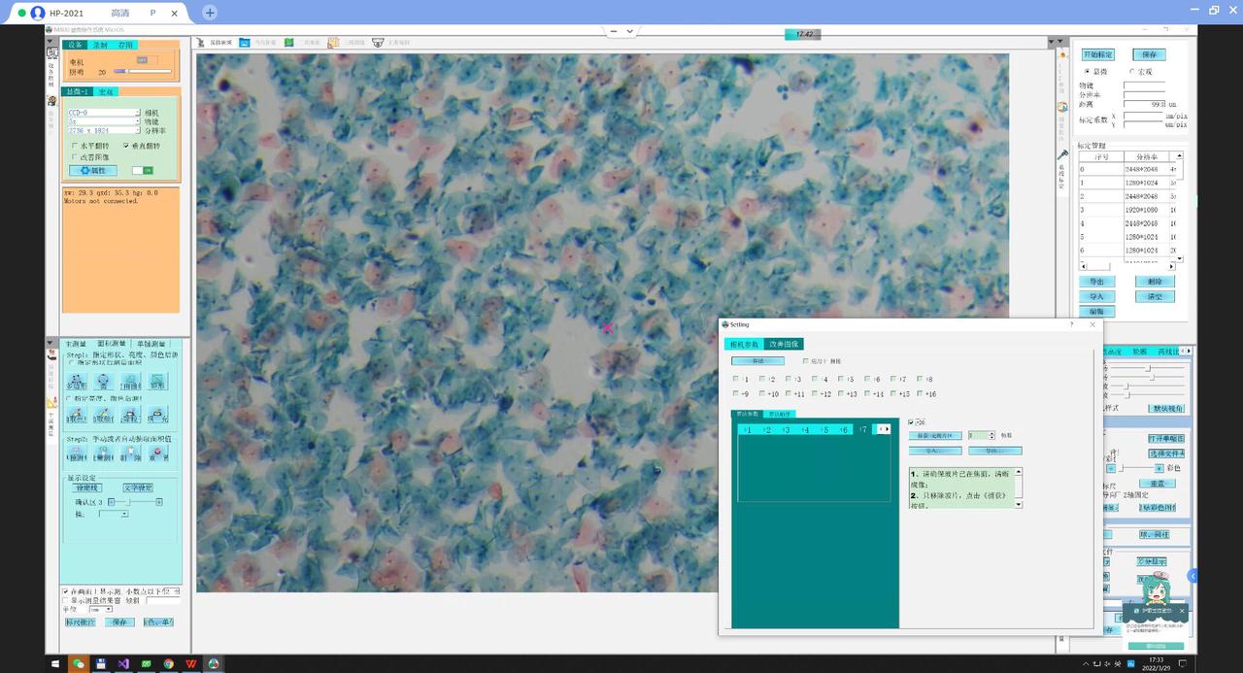
Task: Switch to the Device tab in the top-left panel
Action: click(76, 45)
